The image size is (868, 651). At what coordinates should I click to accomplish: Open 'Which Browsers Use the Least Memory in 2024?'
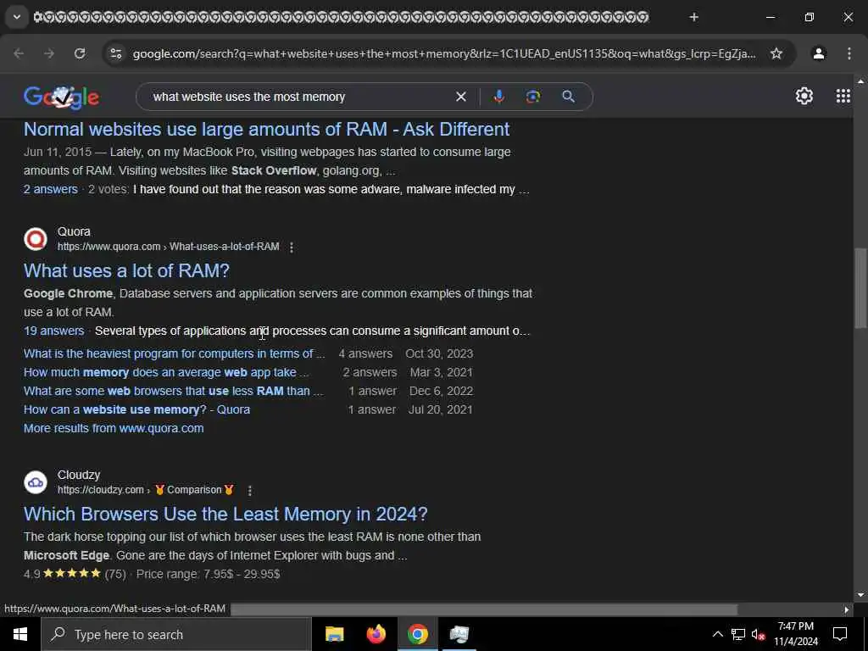(225, 515)
